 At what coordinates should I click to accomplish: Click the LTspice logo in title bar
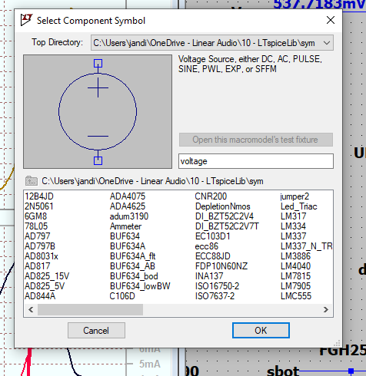(x=26, y=20)
